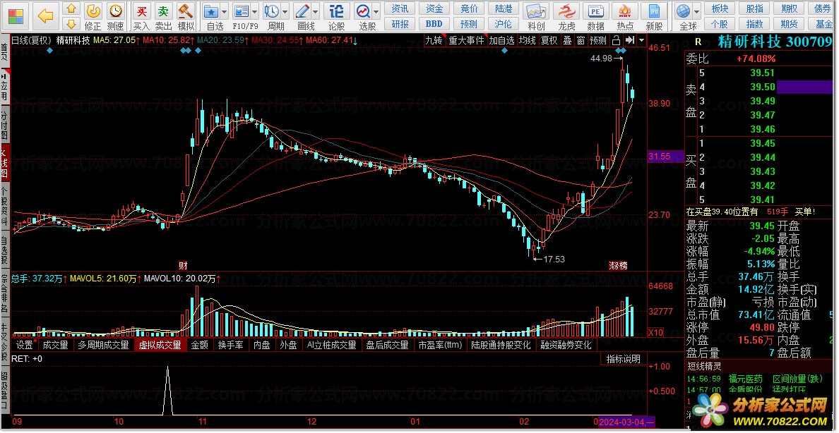Open the 设置 indicator settings tab
Image resolution: width=839 pixels, height=433 pixels.
(25, 346)
